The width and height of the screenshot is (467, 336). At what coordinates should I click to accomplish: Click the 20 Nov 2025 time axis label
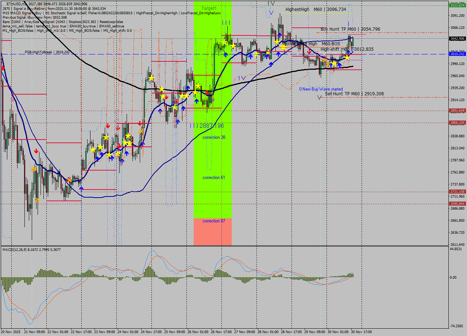click(11, 332)
